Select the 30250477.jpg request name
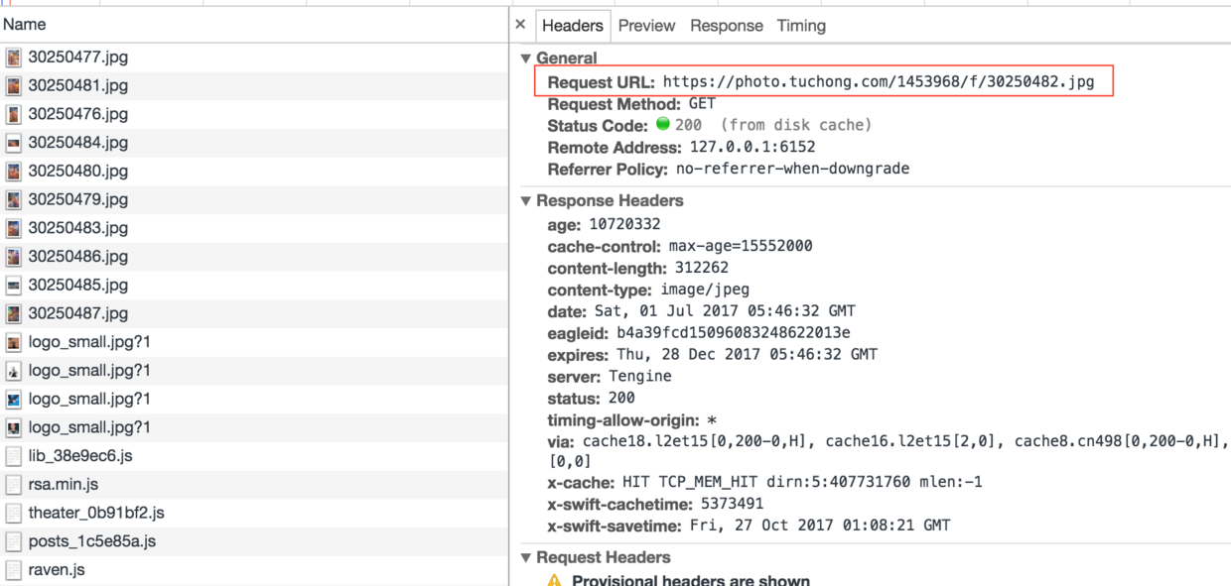 [78, 58]
